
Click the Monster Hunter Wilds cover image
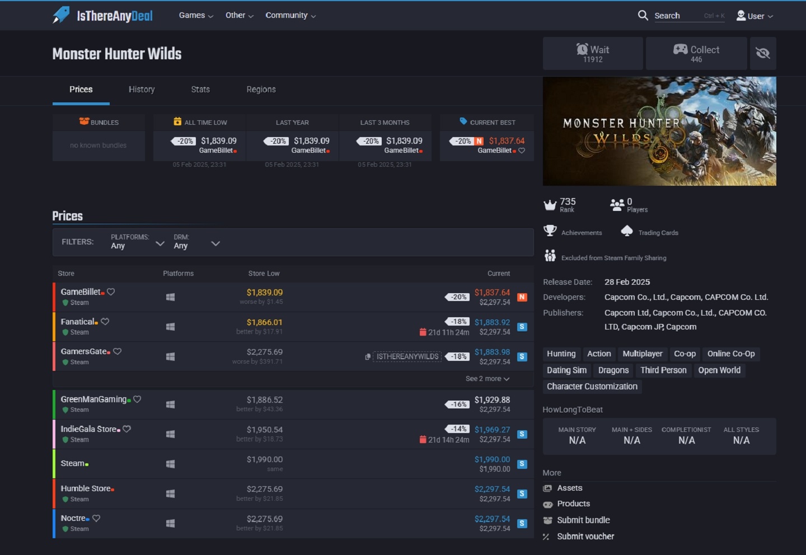[659, 131]
